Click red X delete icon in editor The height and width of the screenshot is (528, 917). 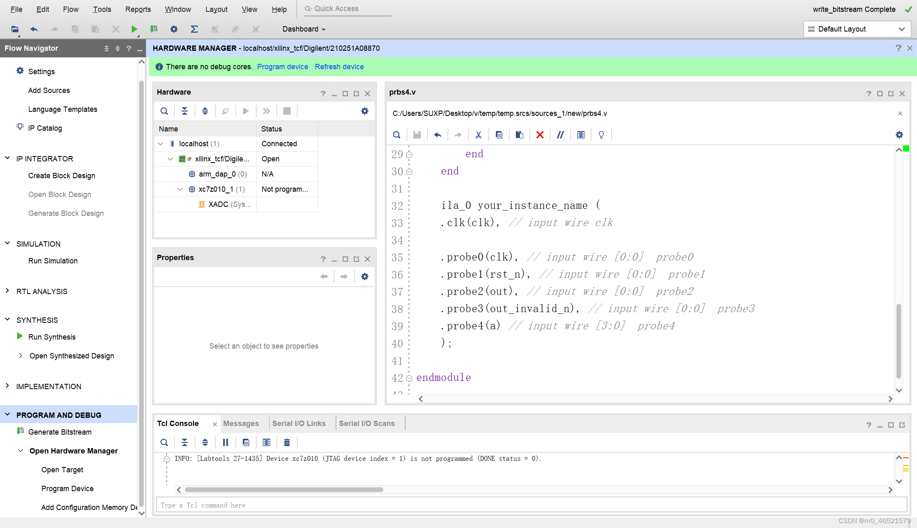coord(540,135)
